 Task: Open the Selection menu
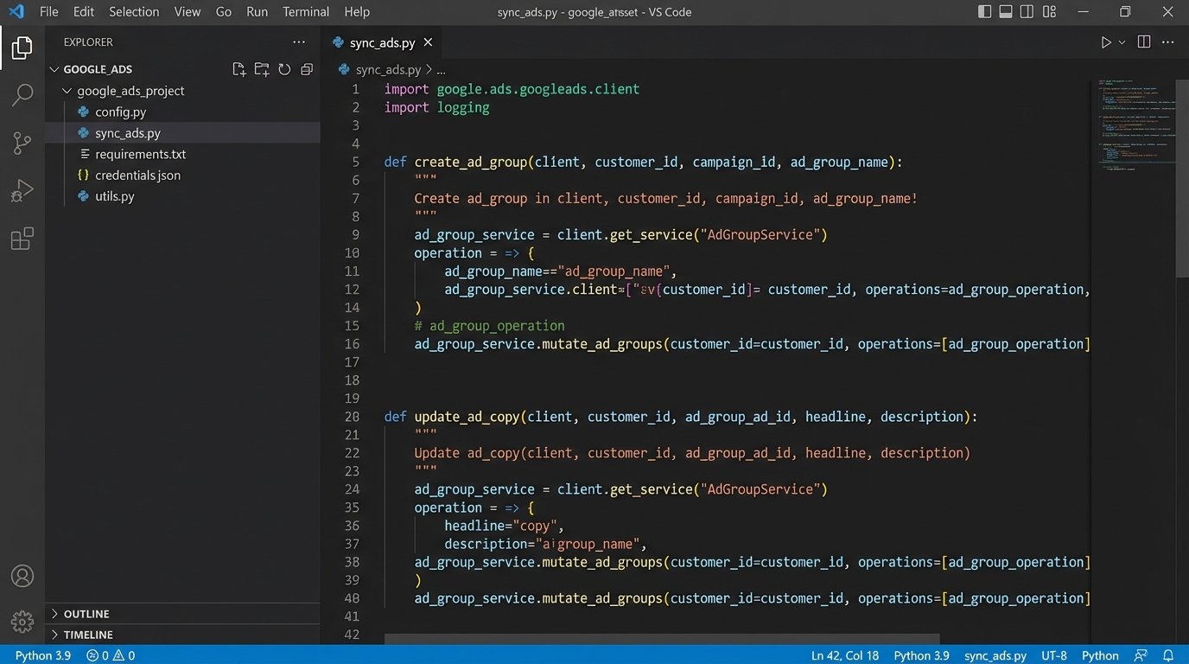[x=134, y=12]
